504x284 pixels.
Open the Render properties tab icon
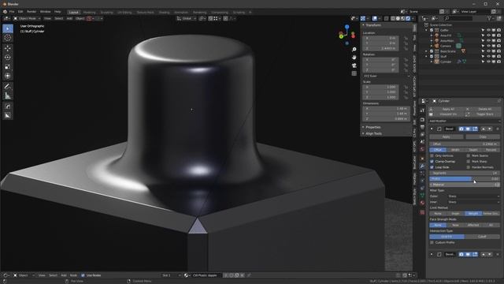(x=422, y=119)
